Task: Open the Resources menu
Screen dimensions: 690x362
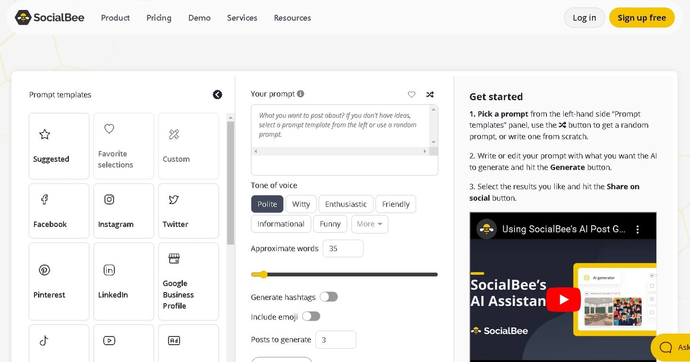Action: pyautogui.click(x=292, y=18)
